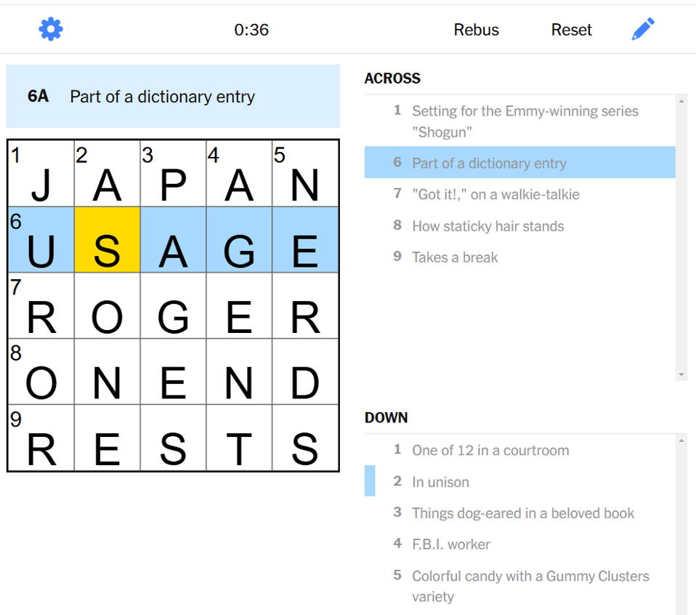This screenshot has height=615, width=696.
Task: Select clue 8 about staticky hair
Action: [x=488, y=226]
